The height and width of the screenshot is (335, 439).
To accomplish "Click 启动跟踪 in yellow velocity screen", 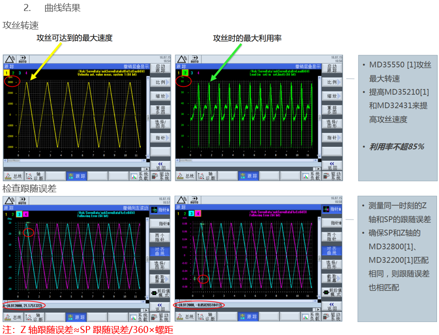I will [160, 68].
